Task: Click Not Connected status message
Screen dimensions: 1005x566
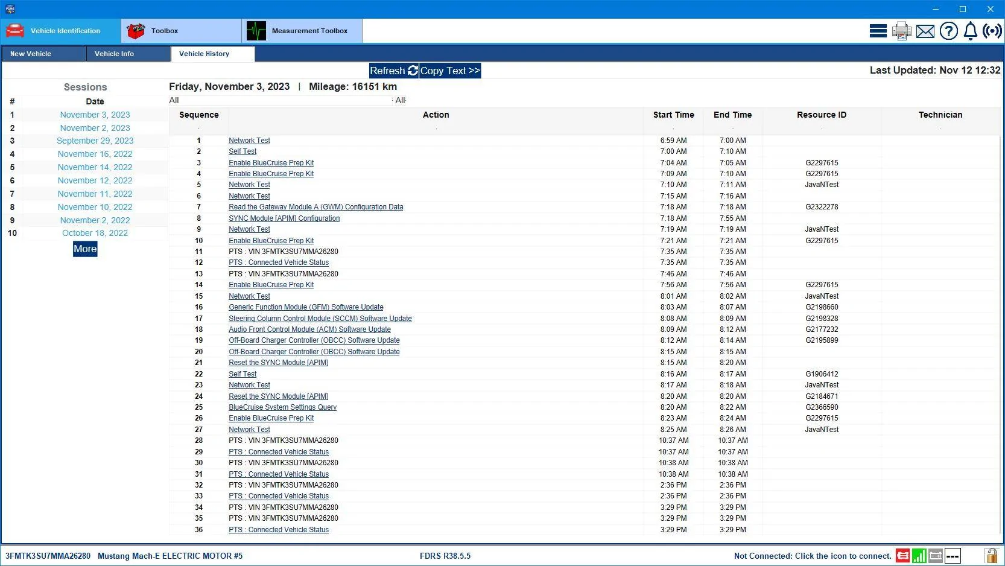Action: click(813, 556)
